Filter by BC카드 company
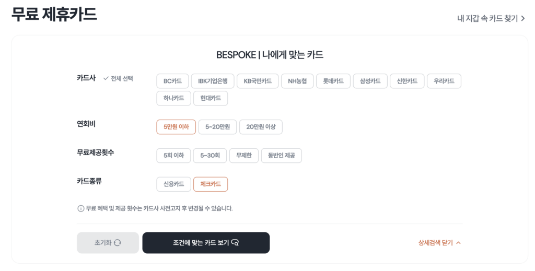This screenshot has height=271, width=535. [172, 81]
